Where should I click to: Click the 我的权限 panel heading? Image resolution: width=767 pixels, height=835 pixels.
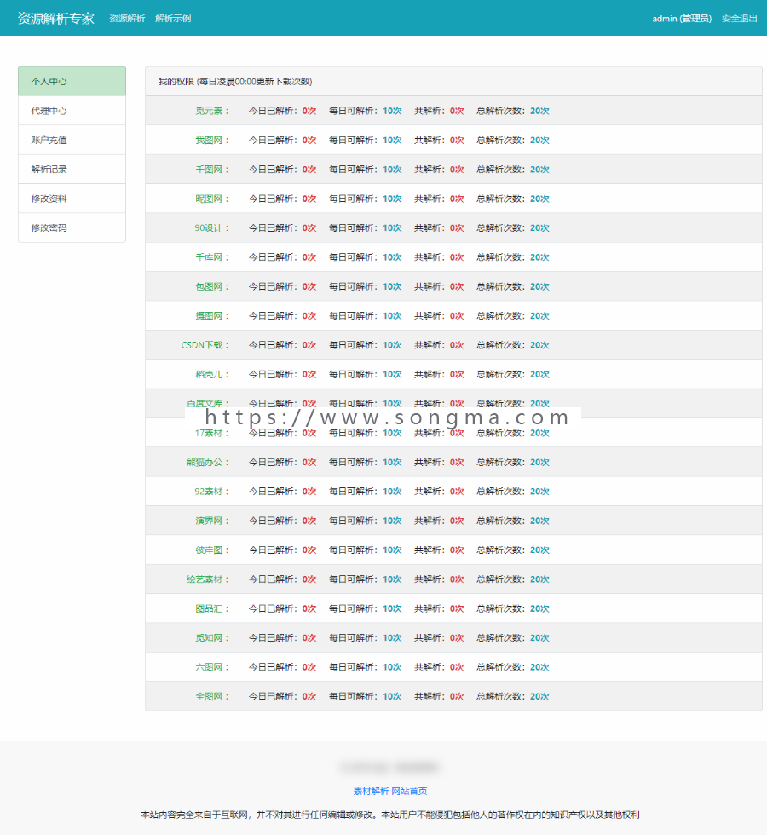[x=235, y=82]
